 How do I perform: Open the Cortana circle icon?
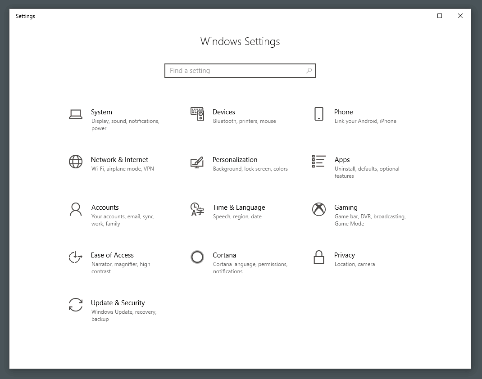(x=197, y=257)
